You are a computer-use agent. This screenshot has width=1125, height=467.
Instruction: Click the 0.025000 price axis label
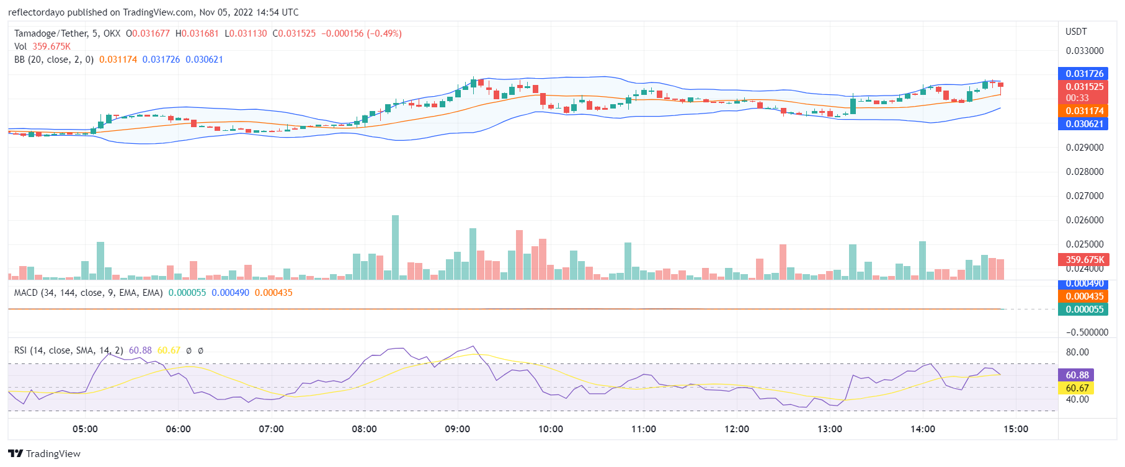(x=1085, y=244)
